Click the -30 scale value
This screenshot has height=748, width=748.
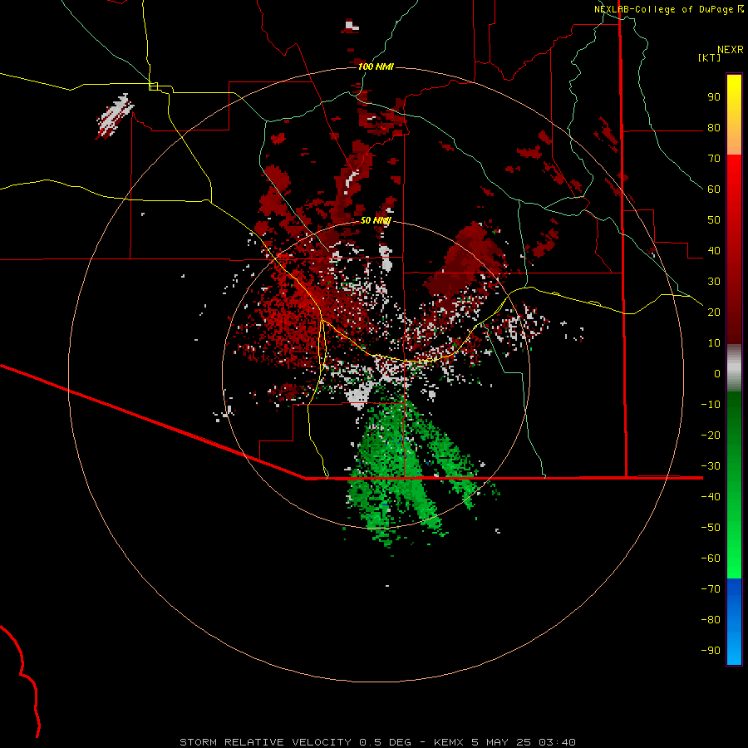[711, 466]
